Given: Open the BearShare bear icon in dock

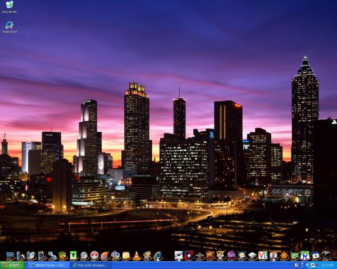Looking at the screenshot, I should [x=62, y=256].
